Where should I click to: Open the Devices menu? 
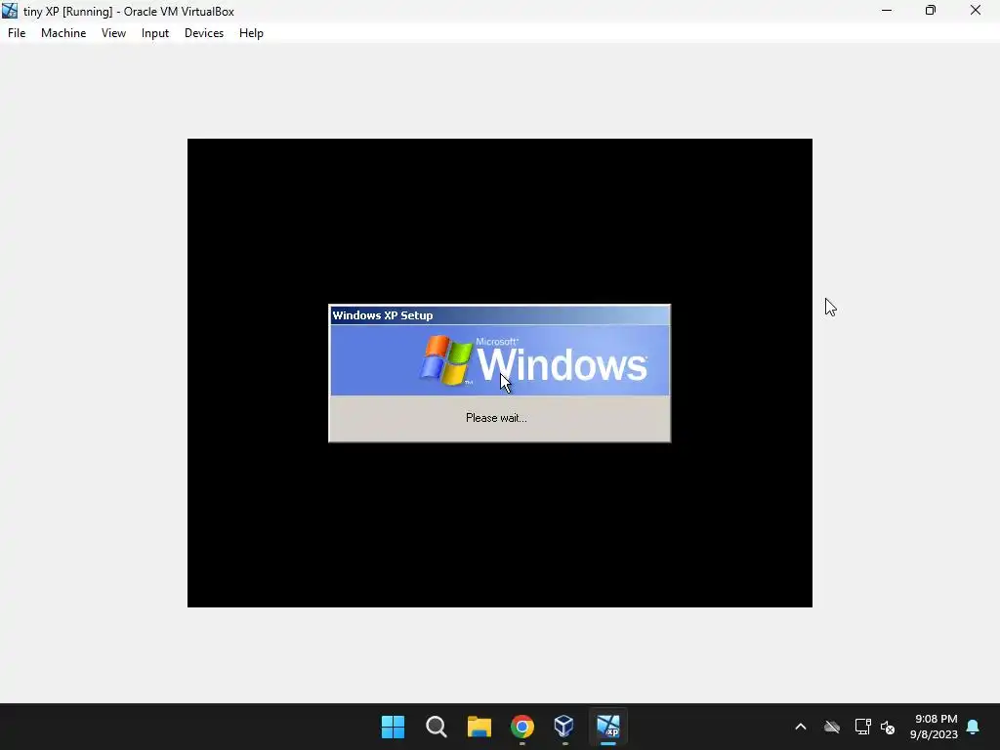point(204,33)
